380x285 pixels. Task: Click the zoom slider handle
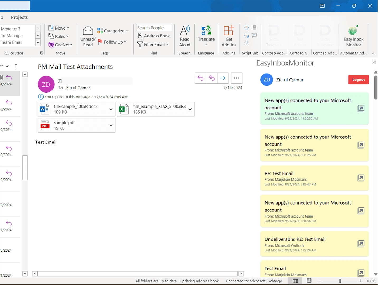point(340,281)
